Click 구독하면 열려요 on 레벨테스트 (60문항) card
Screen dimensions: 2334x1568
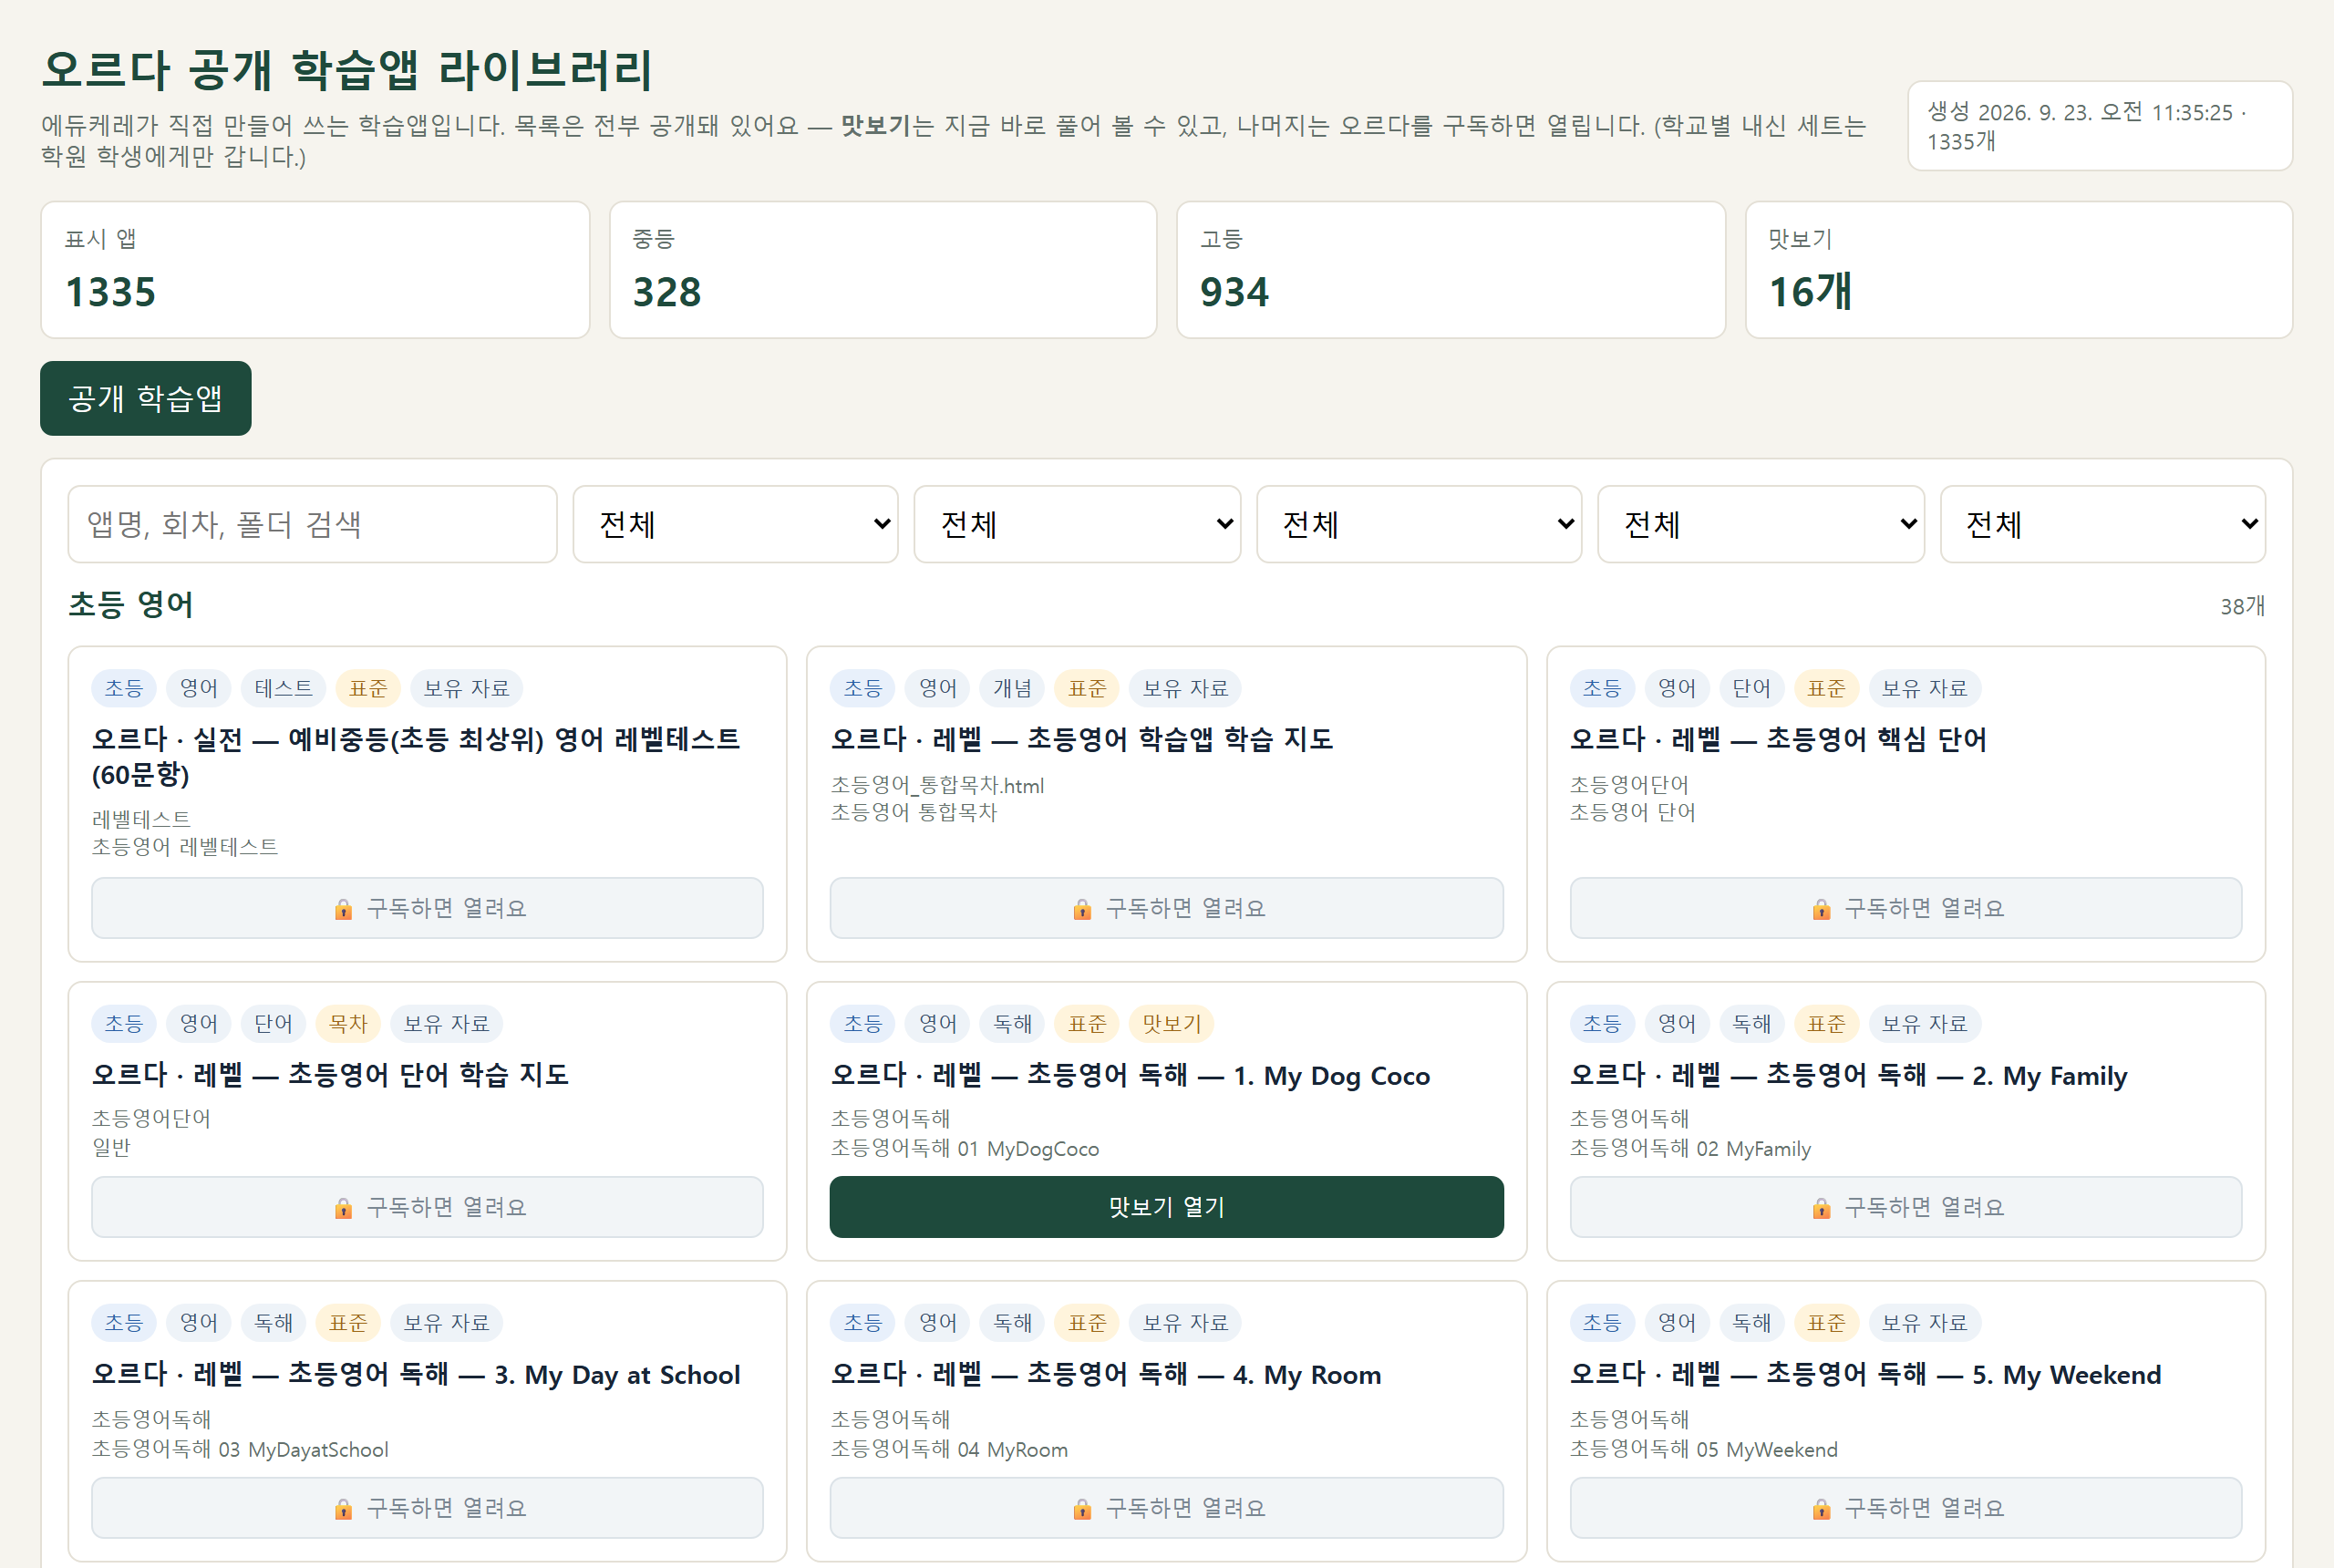coord(427,908)
